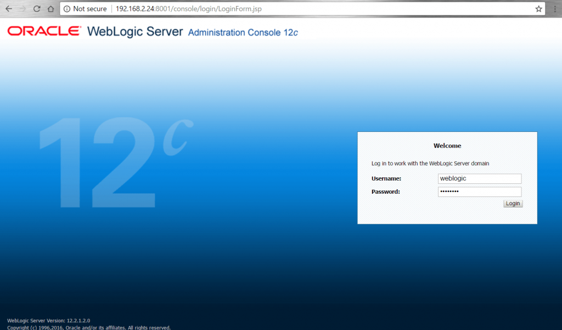This screenshot has width=562, height=330.
Task: Click the 'Welcome' heading on the login panel
Action: (447, 146)
